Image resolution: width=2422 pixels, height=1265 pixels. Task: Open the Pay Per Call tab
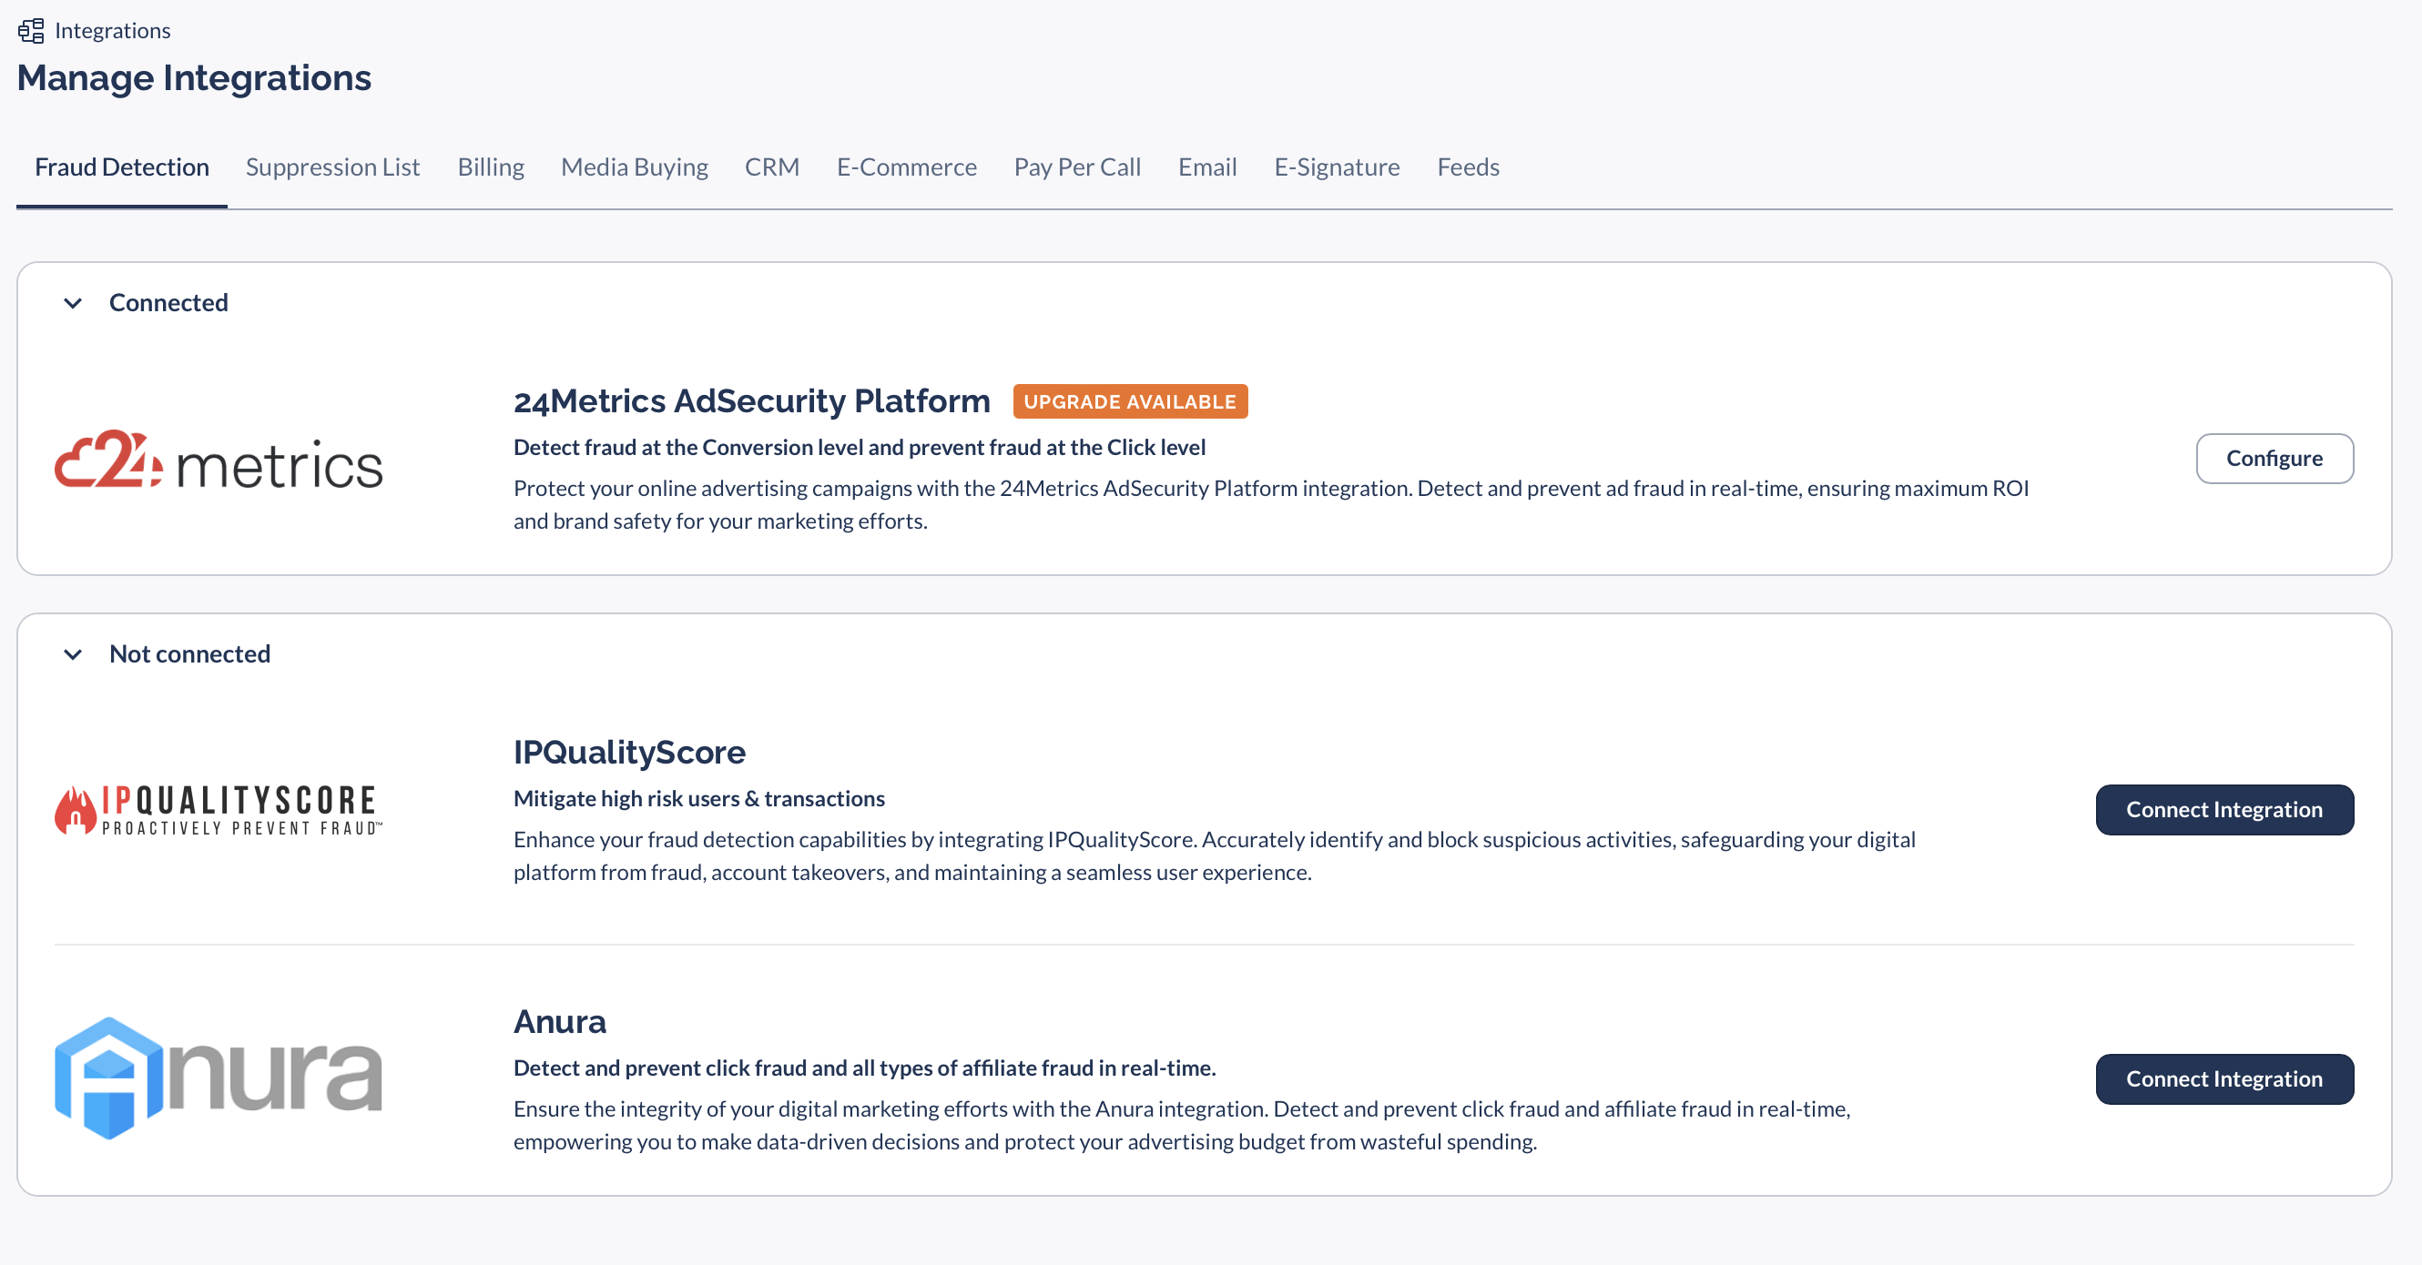tap(1077, 167)
